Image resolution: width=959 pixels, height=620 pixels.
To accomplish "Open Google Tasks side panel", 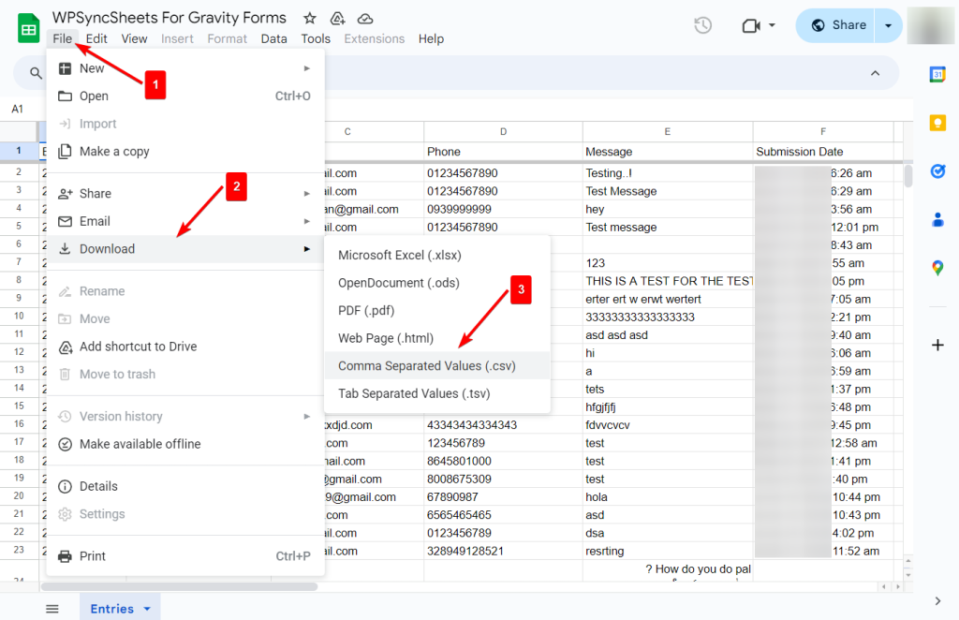I will point(937,171).
